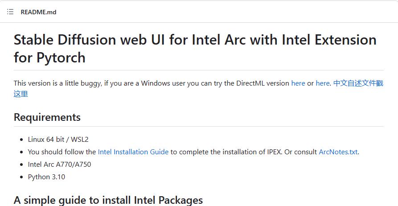Click the README.md file name
Screen dimensions: 398x206
tap(38, 12)
